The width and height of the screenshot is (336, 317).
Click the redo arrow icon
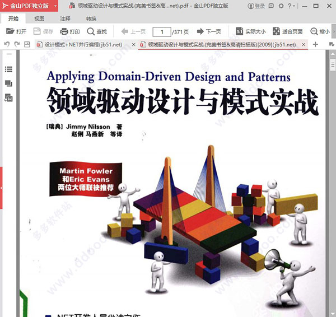coord(17,44)
